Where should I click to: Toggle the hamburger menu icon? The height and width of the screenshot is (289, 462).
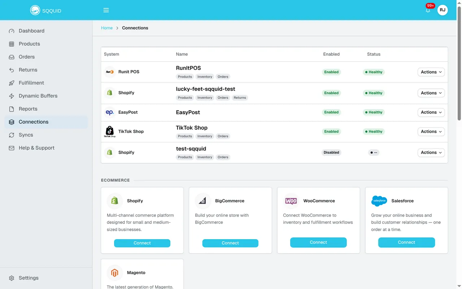click(x=106, y=10)
